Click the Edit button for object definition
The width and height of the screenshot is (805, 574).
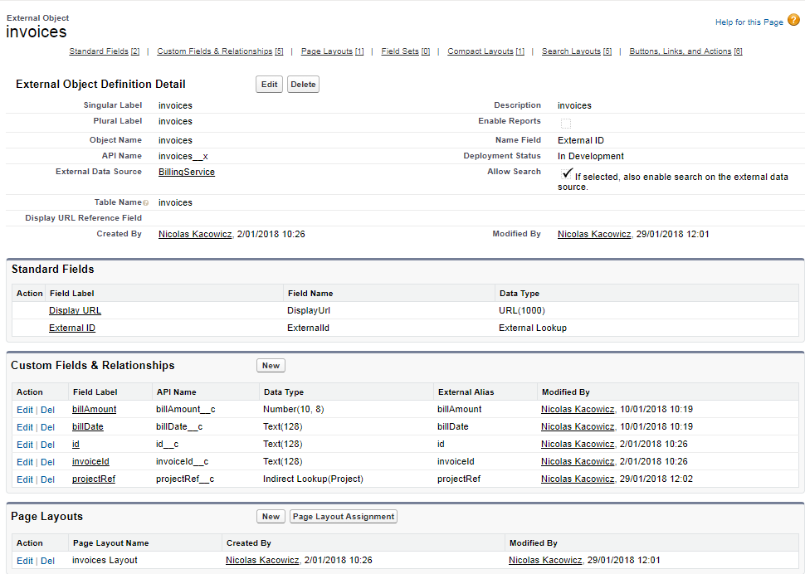point(269,84)
